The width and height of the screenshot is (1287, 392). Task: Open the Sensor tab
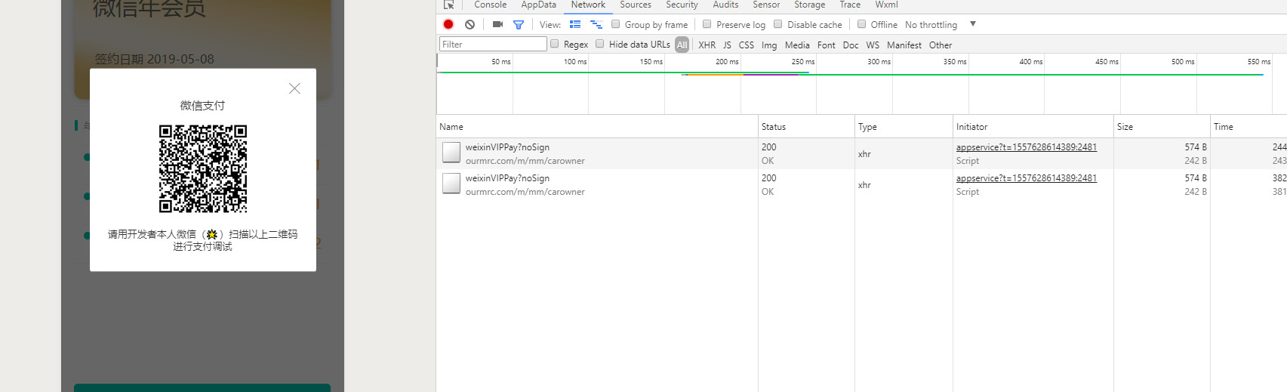tap(766, 5)
